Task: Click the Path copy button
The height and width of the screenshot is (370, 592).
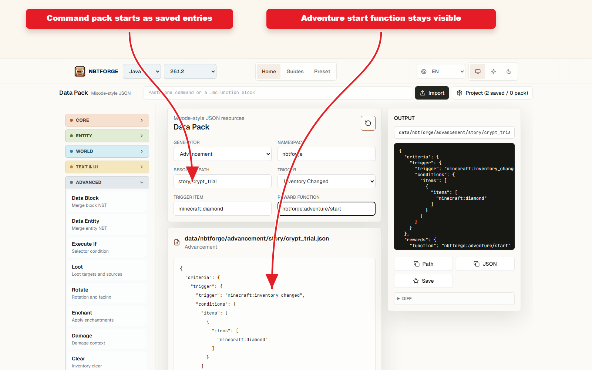Action: click(423, 264)
